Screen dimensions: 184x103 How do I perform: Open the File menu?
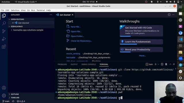pyautogui.click(x=2, y=10)
